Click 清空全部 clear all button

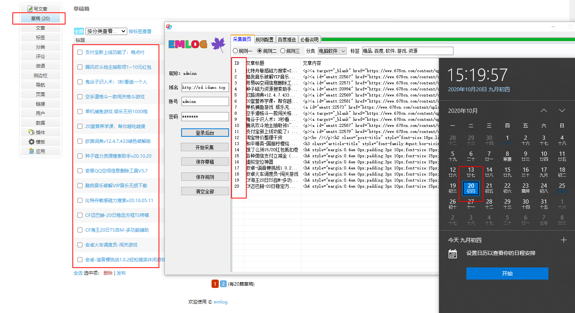[x=205, y=191]
